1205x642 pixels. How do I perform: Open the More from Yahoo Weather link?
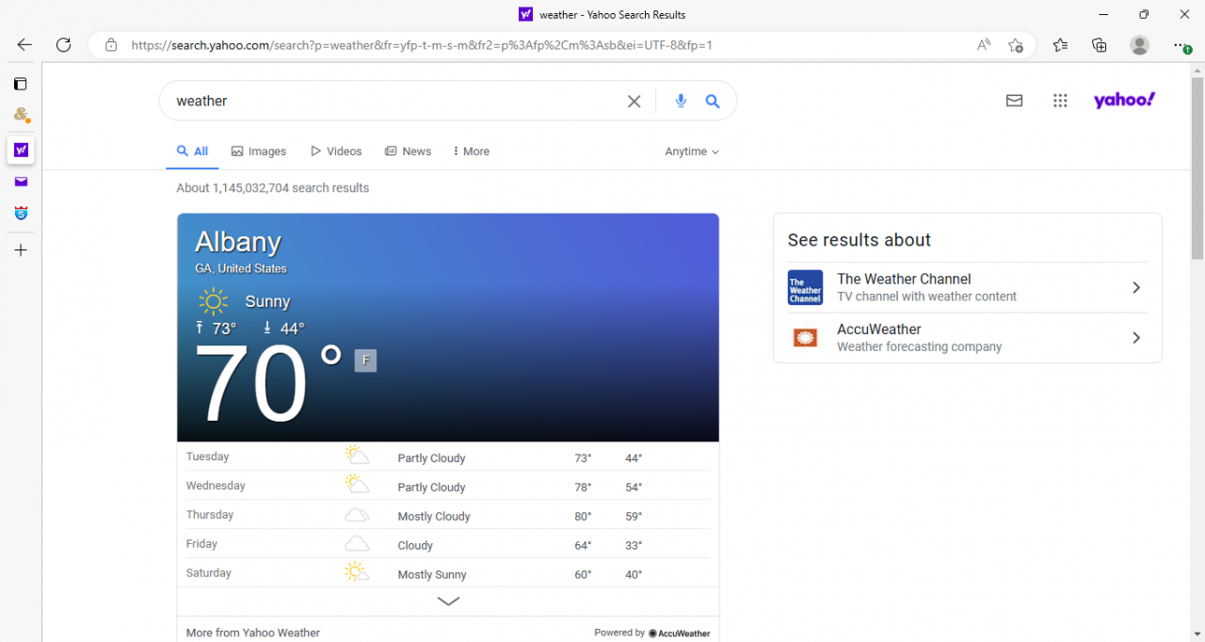253,633
